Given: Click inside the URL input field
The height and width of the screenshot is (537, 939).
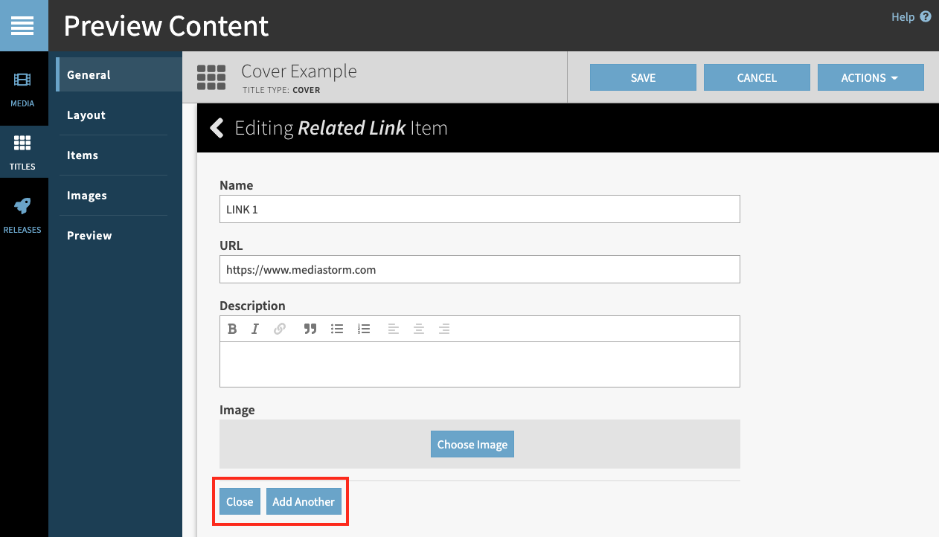Looking at the screenshot, I should click(x=479, y=269).
